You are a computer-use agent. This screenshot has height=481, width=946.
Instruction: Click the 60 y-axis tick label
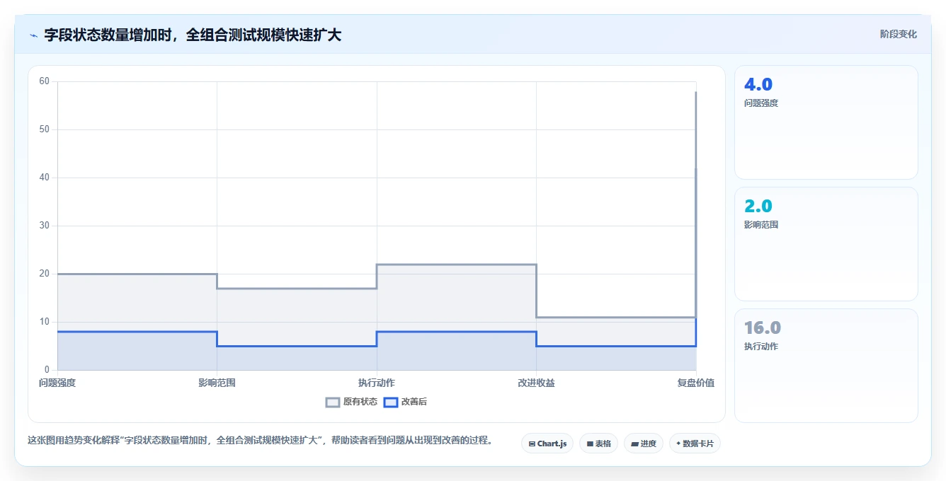44,81
